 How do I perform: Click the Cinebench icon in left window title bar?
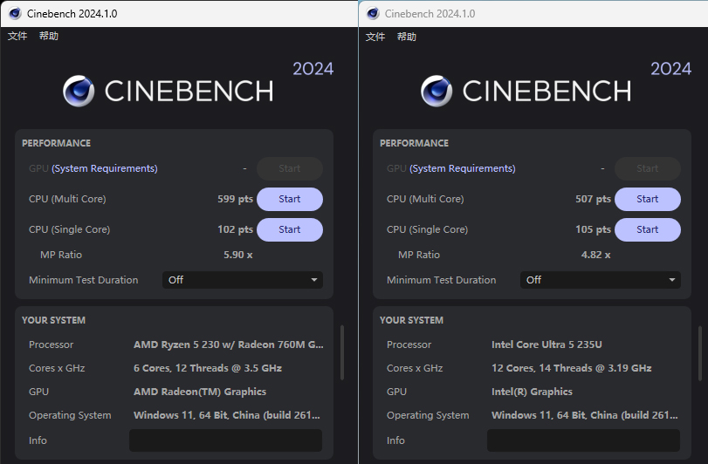(15, 14)
